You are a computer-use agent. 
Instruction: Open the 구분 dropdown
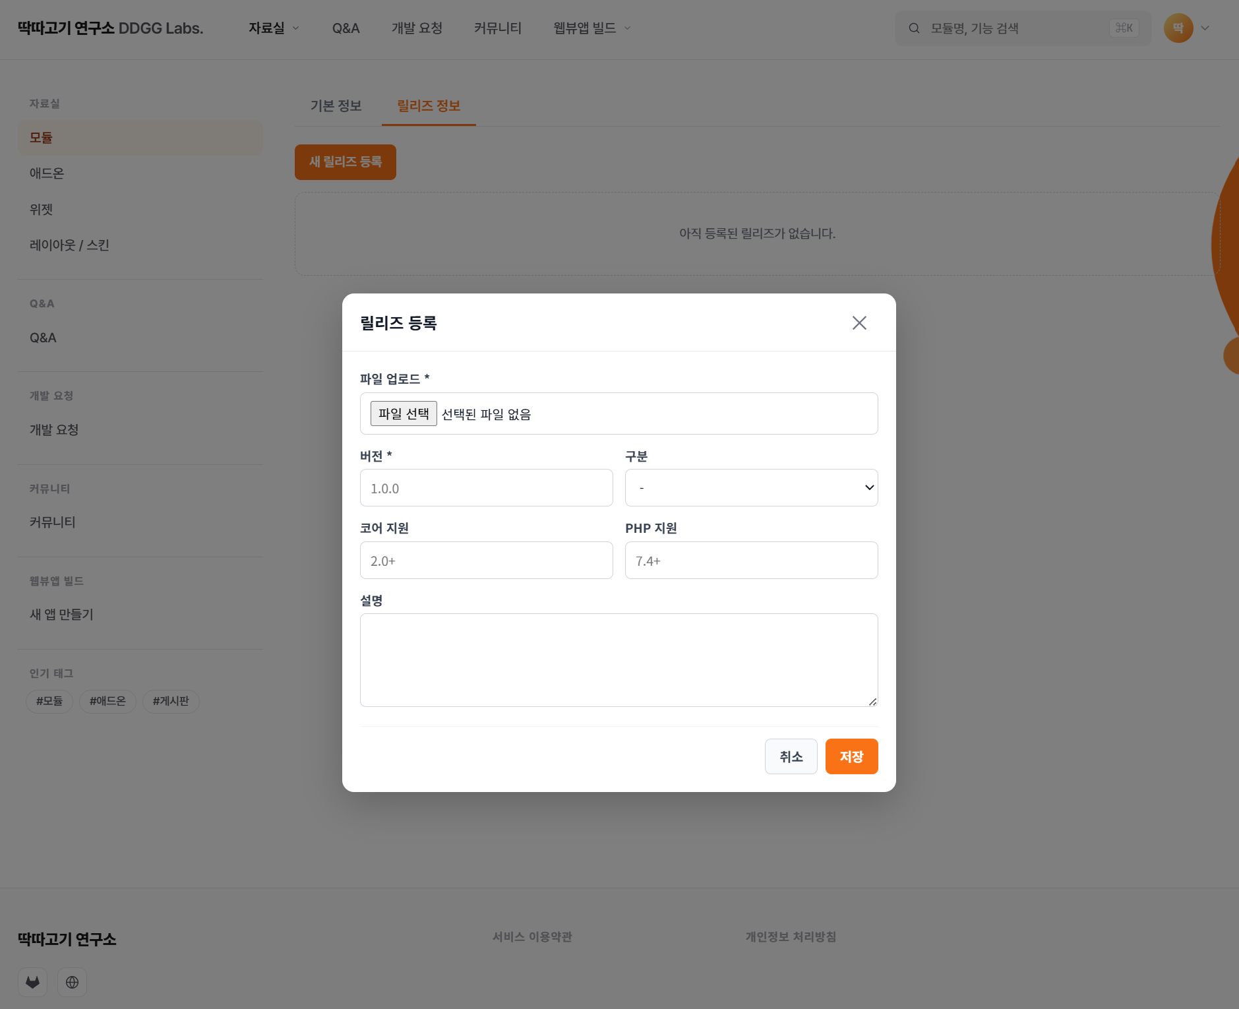click(752, 488)
